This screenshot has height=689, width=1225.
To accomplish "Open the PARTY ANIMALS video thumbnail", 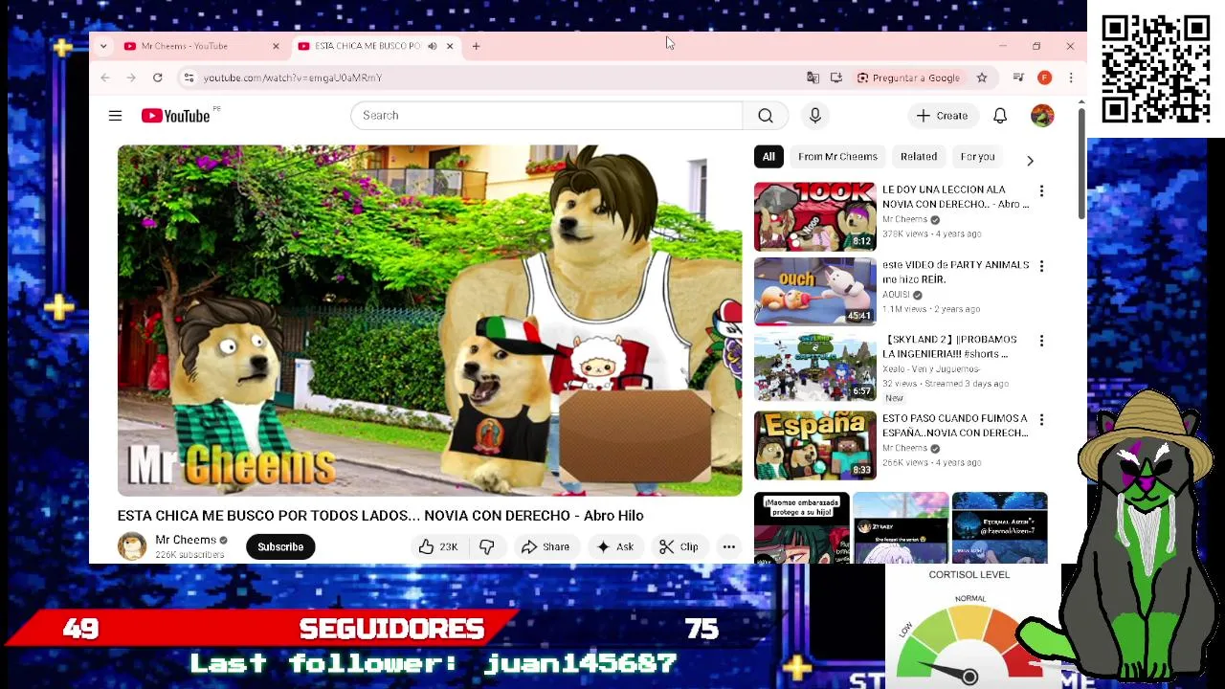I will [x=815, y=292].
